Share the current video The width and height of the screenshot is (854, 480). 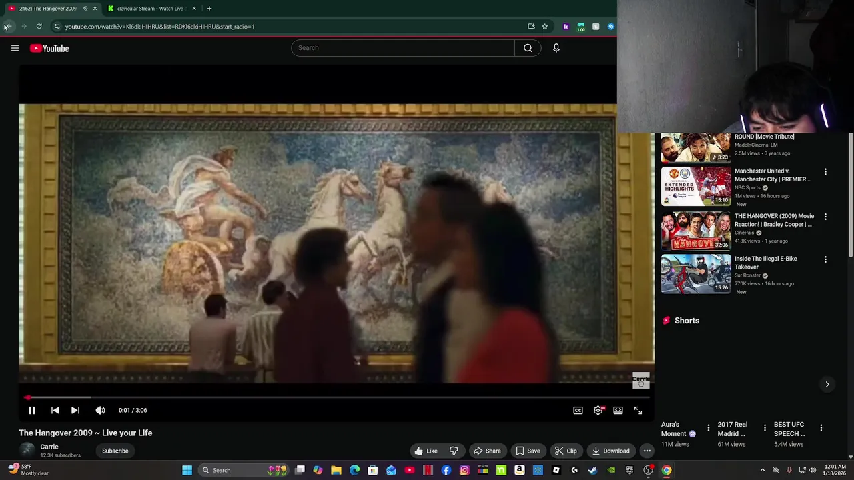click(486, 451)
